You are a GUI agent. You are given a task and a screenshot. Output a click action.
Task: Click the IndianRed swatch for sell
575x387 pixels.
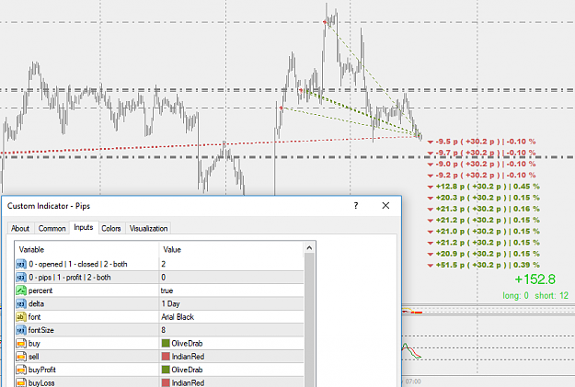pos(166,357)
